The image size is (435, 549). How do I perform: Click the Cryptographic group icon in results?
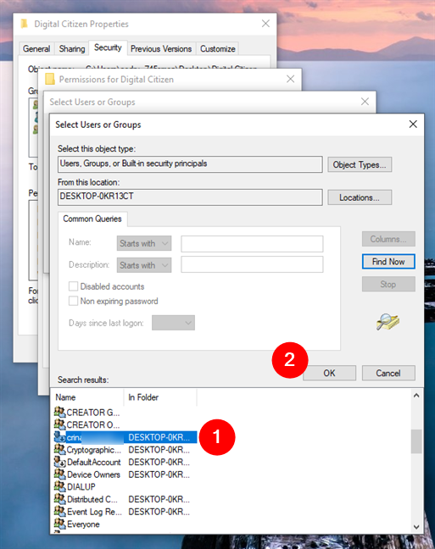click(x=60, y=450)
